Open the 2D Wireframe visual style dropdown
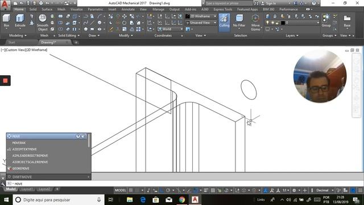 tap(201, 17)
